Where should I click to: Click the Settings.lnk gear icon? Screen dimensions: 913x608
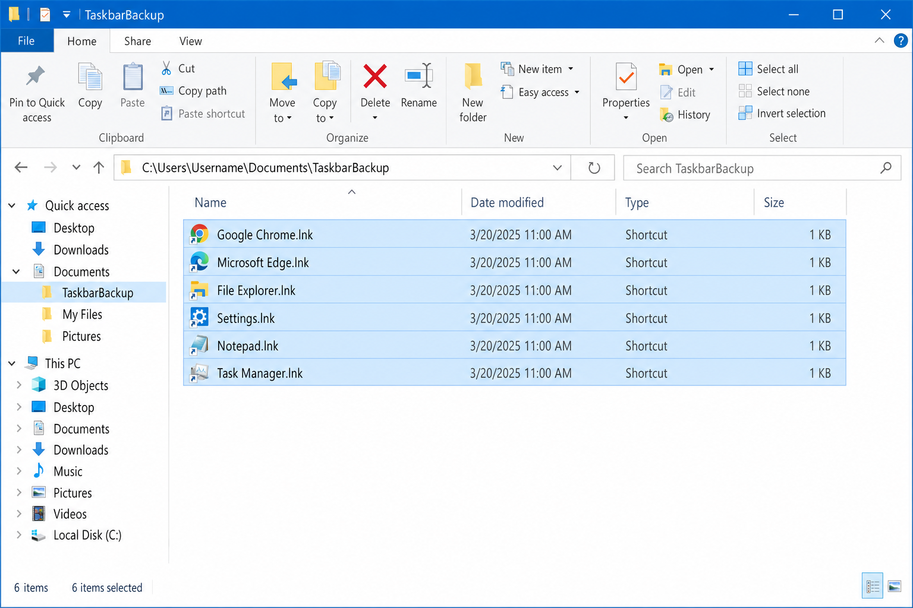199,318
